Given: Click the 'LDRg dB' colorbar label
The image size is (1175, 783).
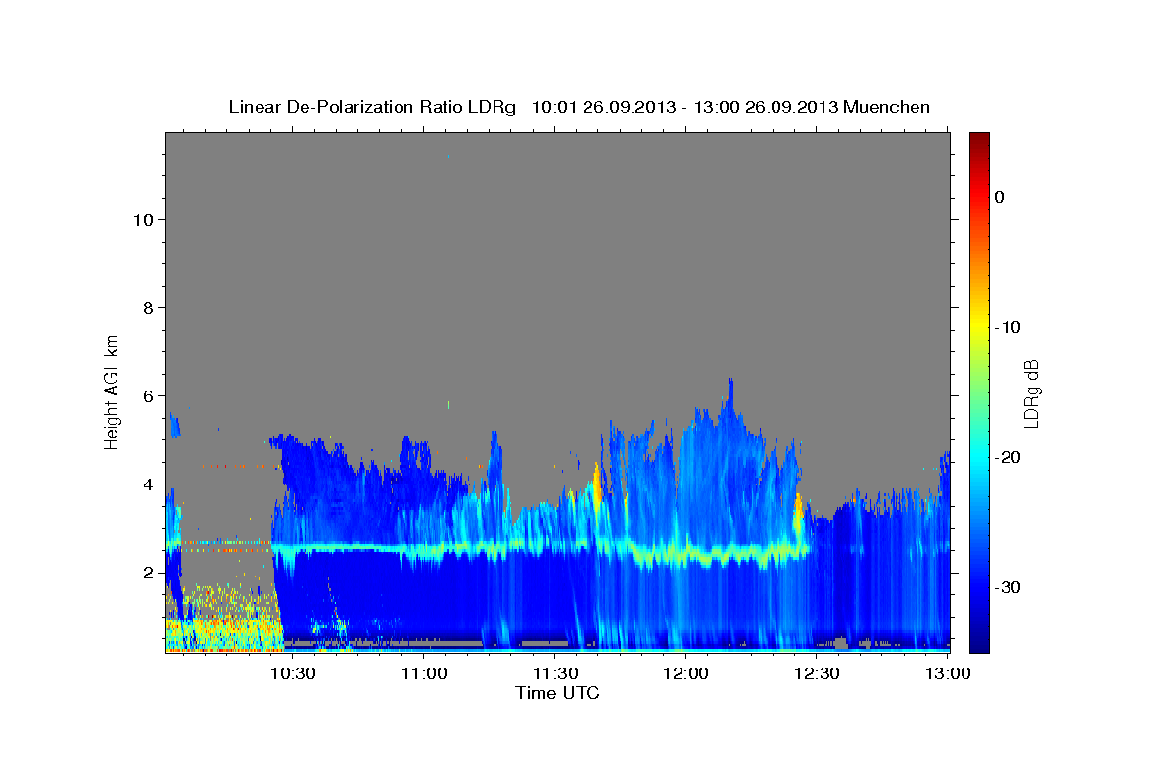Looking at the screenshot, I should 1031,393.
